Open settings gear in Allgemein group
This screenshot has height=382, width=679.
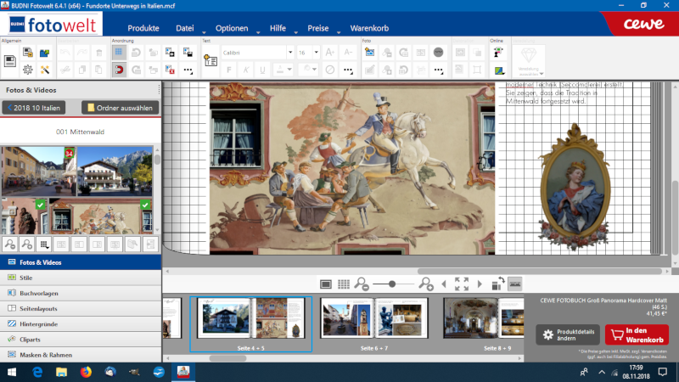pos(28,70)
